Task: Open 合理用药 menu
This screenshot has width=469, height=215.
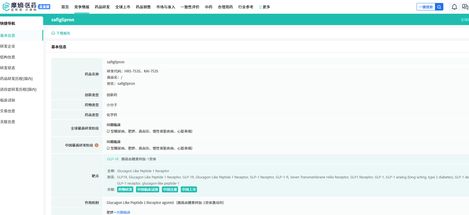Action: pyautogui.click(x=225, y=7)
